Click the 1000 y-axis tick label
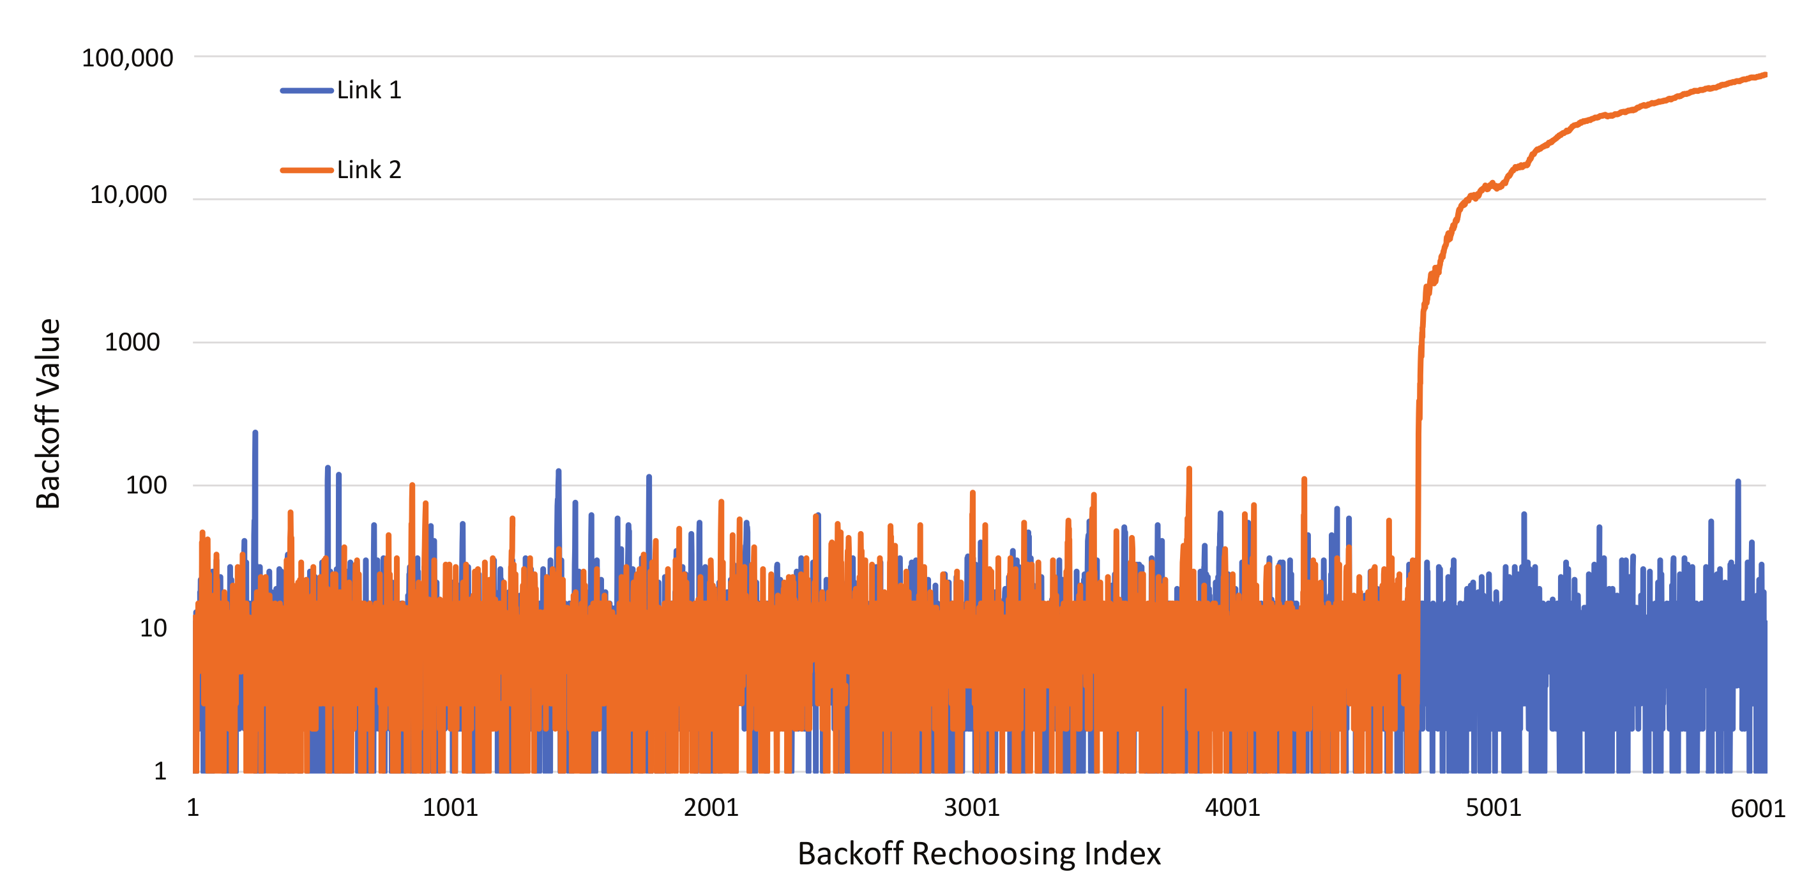1809x888 pixels. pos(132,343)
